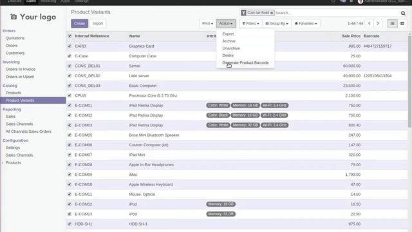This screenshot has height=232, width=412.
Task: Open All Channels Sales Orders
Action: coord(28,131)
